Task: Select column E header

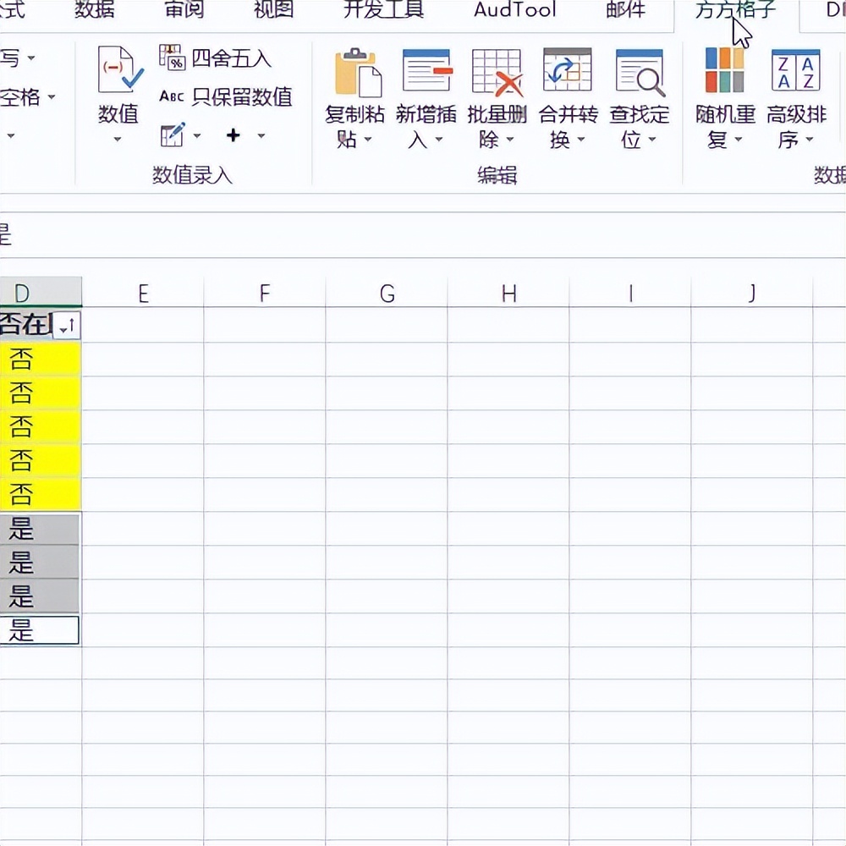Action: tap(143, 292)
